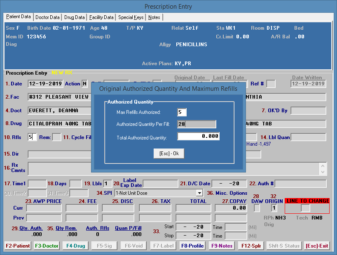The width and height of the screenshot is (337, 255).
Task: Select the Total Authorized Quantity field
Action: tap(198, 137)
